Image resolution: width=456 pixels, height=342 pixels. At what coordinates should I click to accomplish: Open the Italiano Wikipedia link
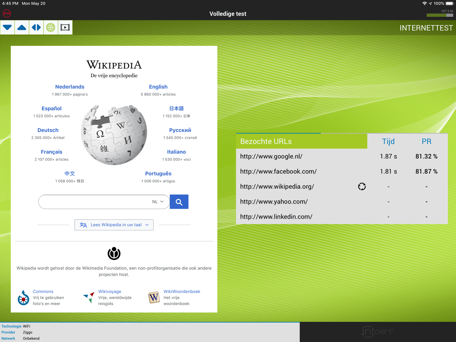coord(176,152)
